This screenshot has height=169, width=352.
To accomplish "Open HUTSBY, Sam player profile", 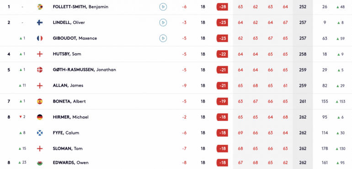I will [67, 54].
